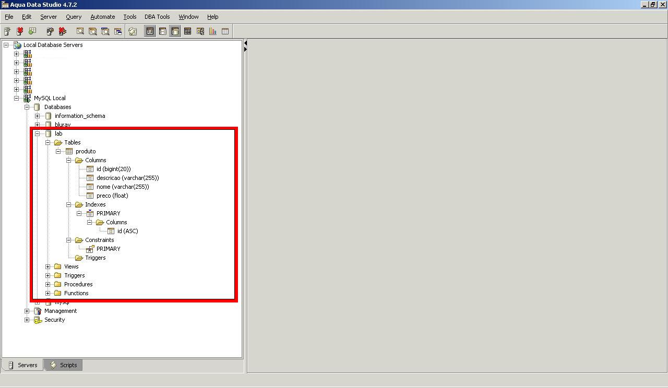
Task: Collapse the Databases node
Action: coord(27,107)
